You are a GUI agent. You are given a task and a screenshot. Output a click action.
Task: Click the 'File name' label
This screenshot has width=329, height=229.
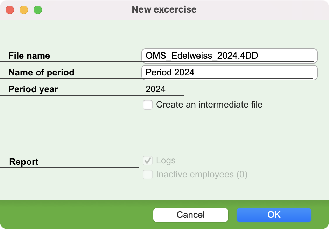pyautogui.click(x=29, y=56)
